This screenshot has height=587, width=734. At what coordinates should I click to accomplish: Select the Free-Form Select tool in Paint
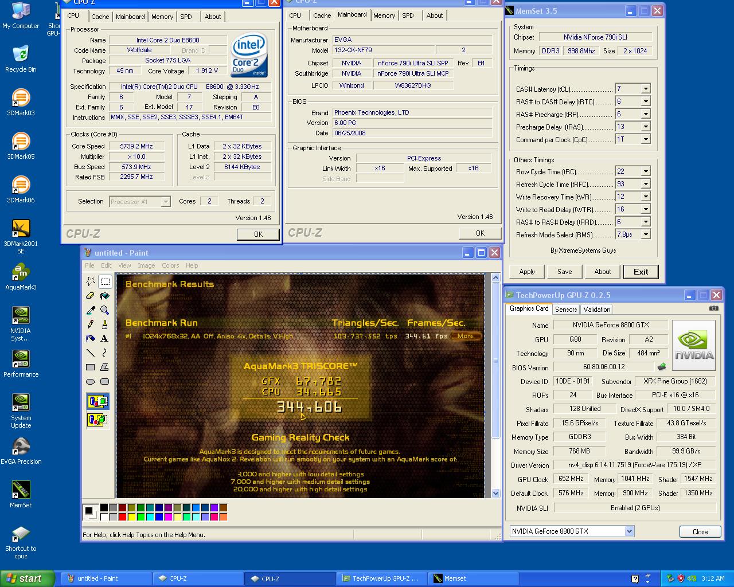pos(91,281)
